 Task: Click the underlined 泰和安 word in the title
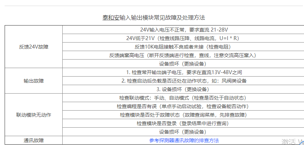[111, 17]
